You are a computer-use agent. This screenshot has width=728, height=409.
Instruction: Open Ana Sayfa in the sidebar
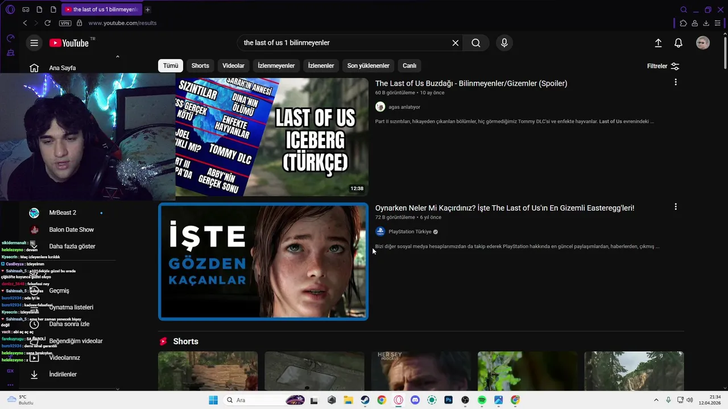[63, 68]
